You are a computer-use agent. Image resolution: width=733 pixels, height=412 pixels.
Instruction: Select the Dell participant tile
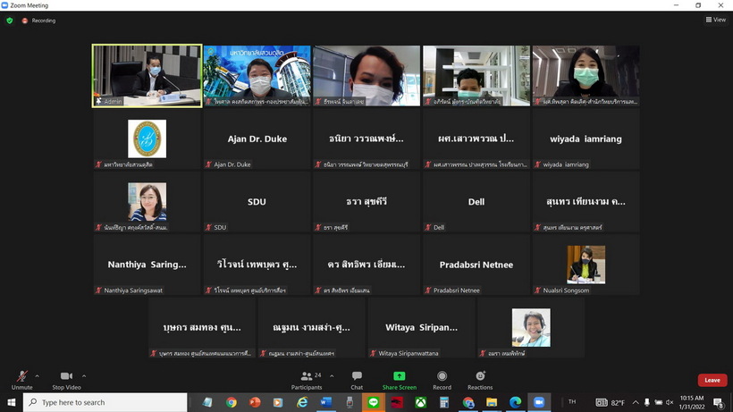click(x=476, y=202)
